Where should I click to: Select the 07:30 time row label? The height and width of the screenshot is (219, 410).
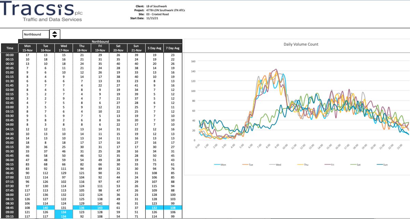[10, 186]
